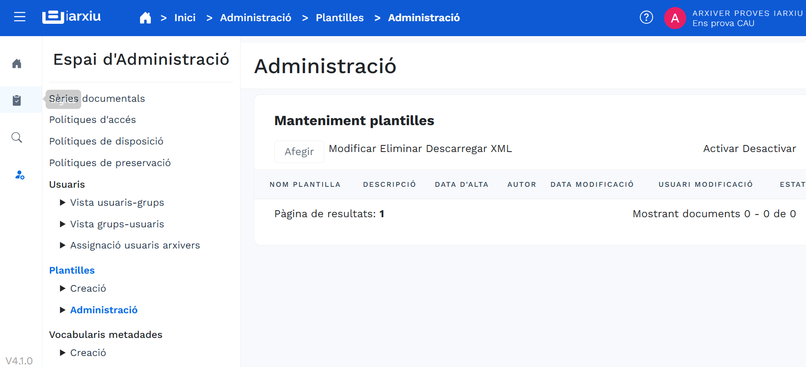The image size is (806, 367).
Task: Expand Assignació usuaris arxivers arrow
Action: 63,245
